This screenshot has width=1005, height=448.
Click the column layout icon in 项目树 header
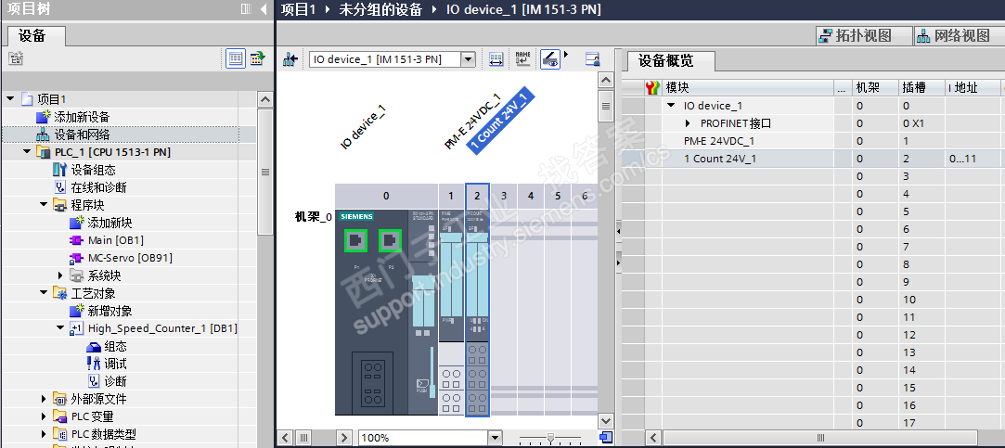tap(246, 9)
